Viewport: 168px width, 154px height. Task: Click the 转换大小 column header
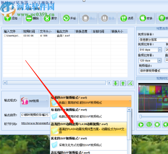pos(119,31)
